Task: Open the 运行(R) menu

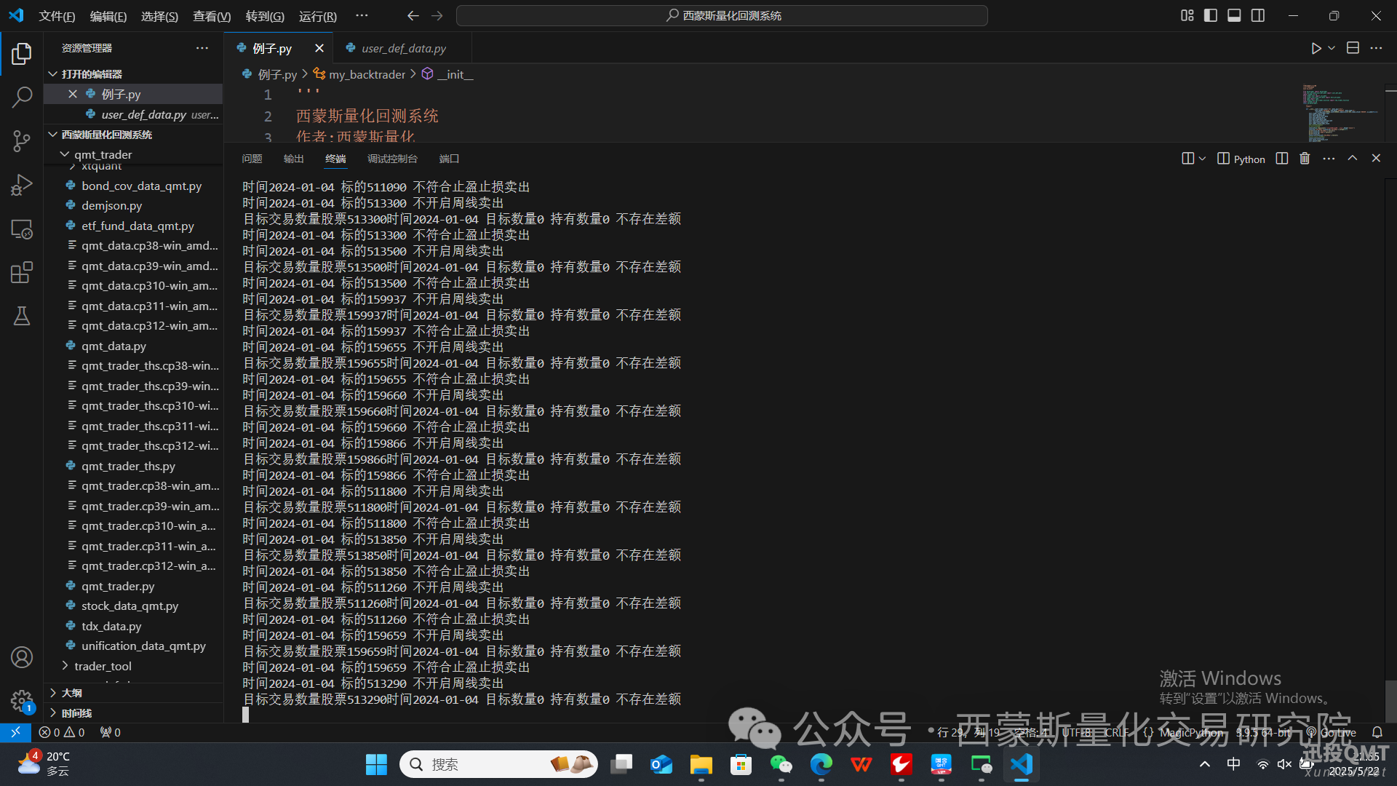Action: click(x=317, y=16)
